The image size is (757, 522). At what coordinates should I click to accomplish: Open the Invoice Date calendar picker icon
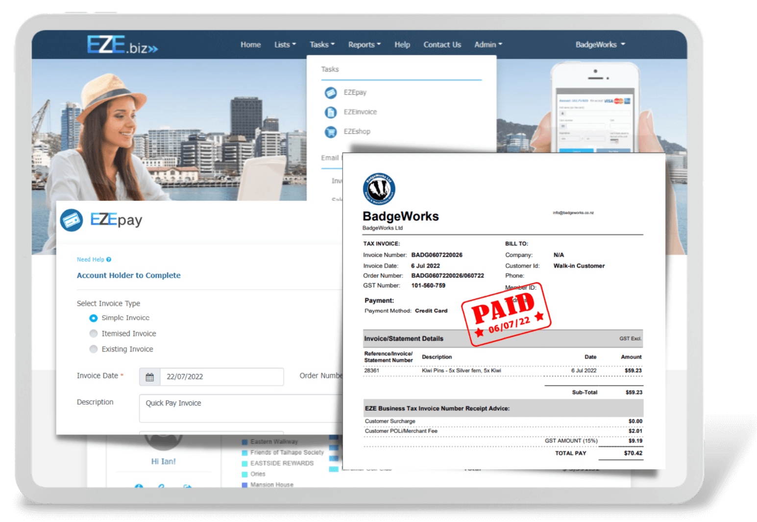point(150,377)
